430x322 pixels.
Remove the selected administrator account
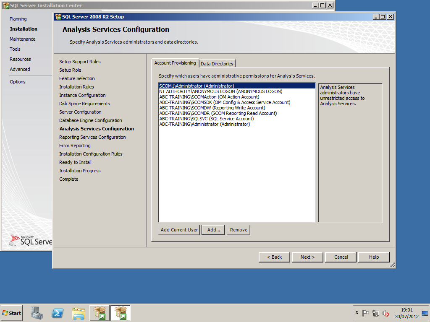coord(239,230)
